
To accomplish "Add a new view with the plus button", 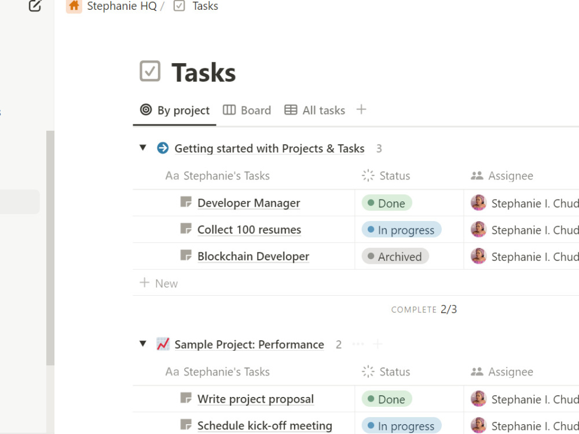I will (x=361, y=109).
